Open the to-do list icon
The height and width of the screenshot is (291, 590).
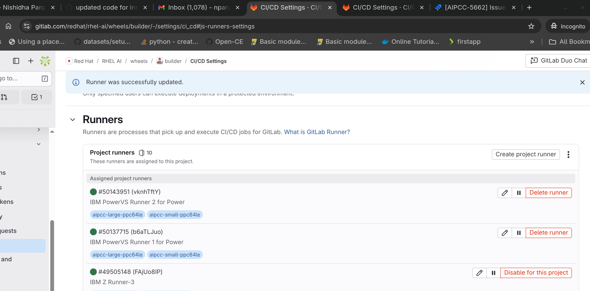coord(37,97)
